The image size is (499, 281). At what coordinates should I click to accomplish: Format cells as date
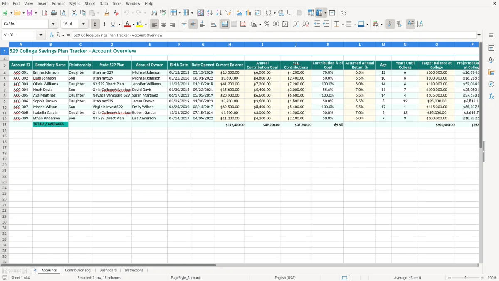pos(285,24)
